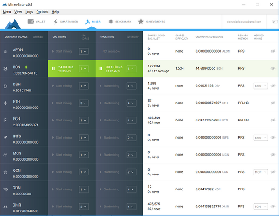Pause BCN GPU mining
The image size is (279, 216).
coord(101,68)
